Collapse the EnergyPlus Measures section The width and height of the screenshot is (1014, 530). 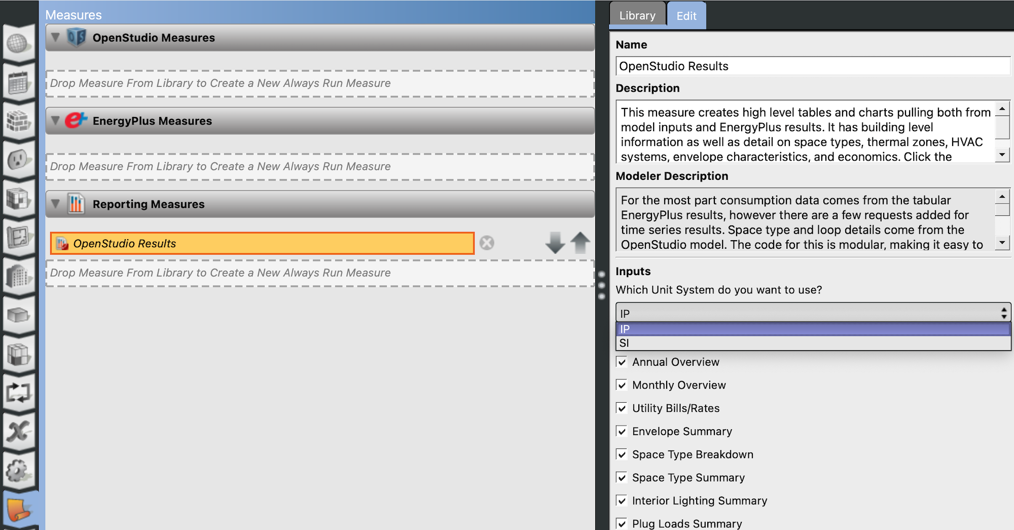pyautogui.click(x=56, y=121)
